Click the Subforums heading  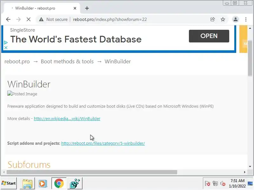click(29, 165)
